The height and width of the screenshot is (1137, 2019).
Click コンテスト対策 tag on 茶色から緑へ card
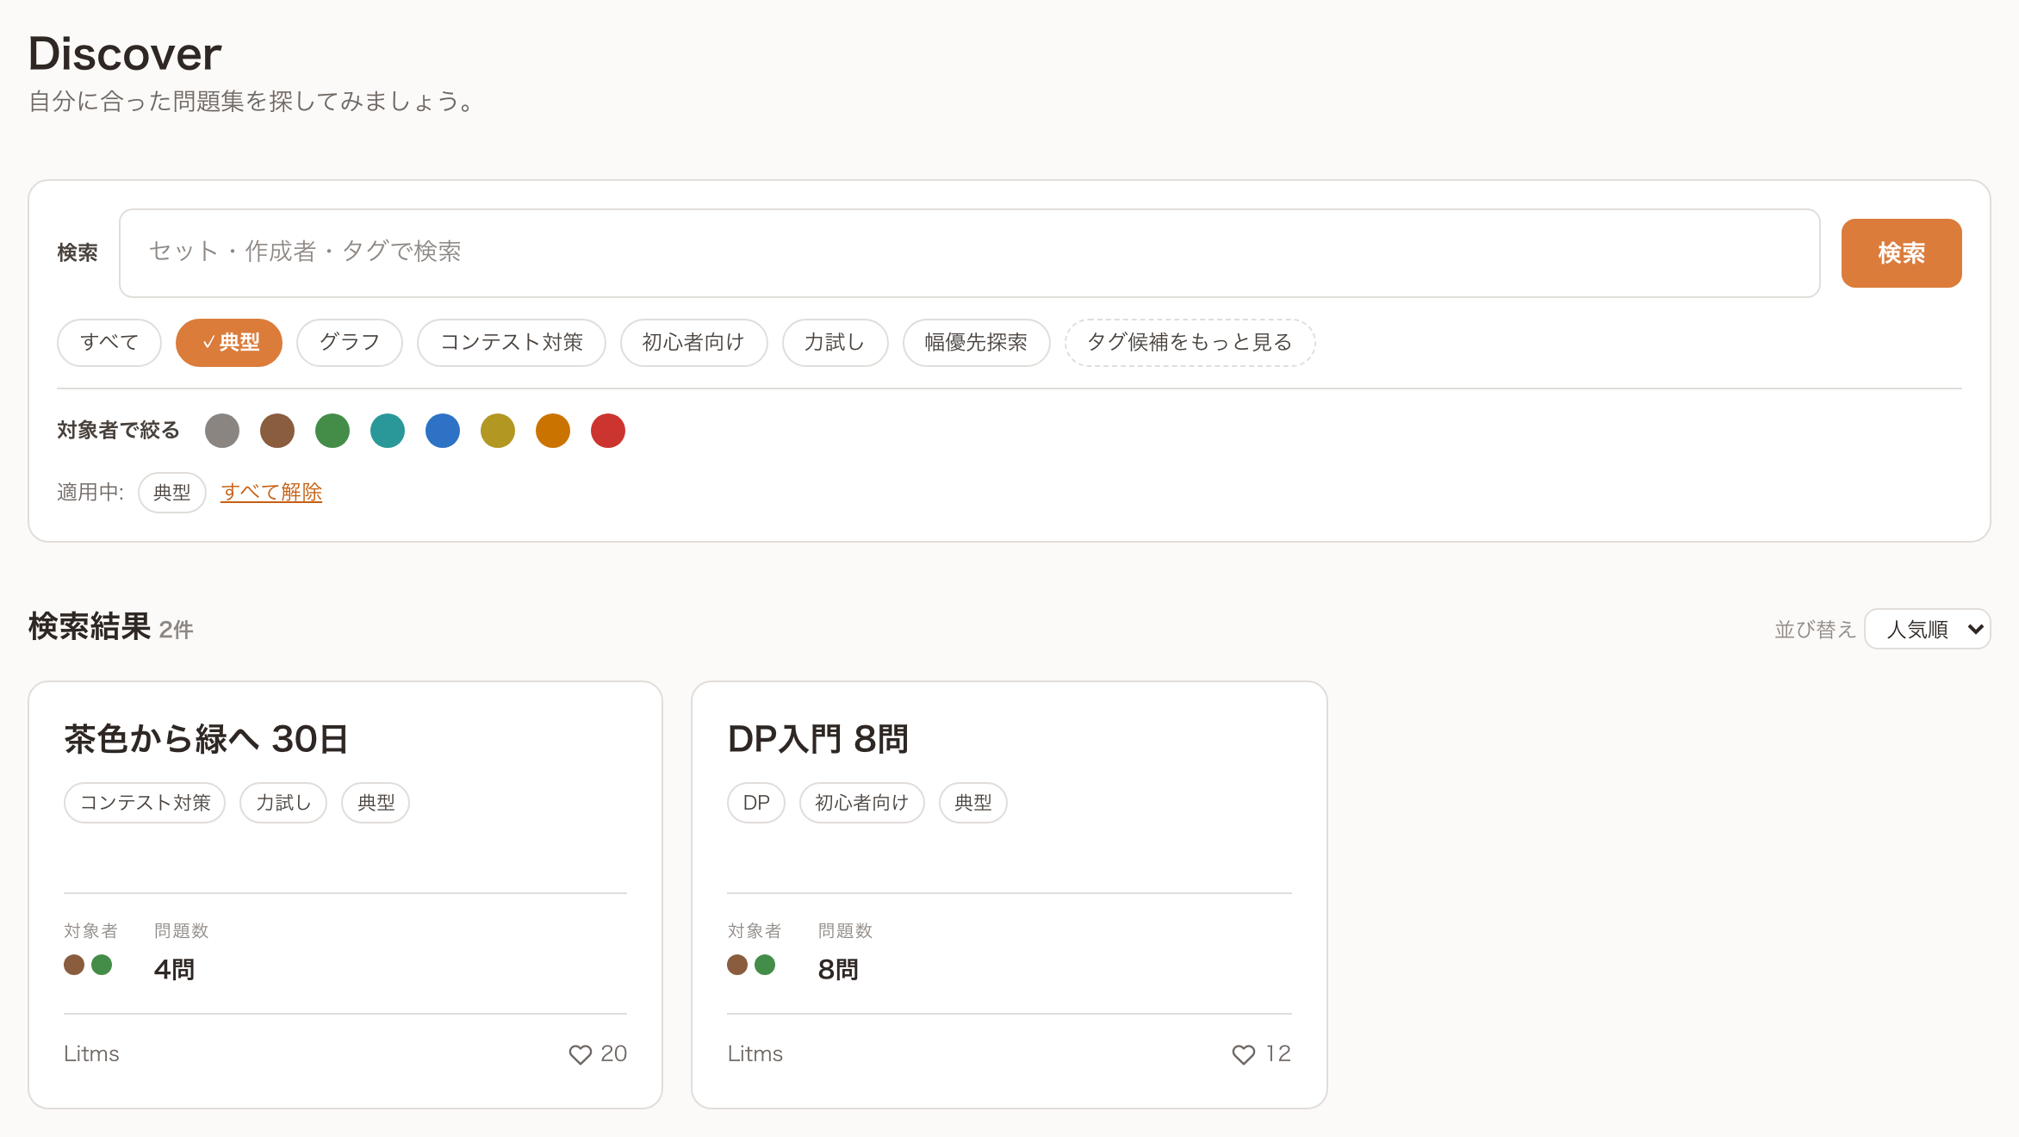(x=145, y=803)
